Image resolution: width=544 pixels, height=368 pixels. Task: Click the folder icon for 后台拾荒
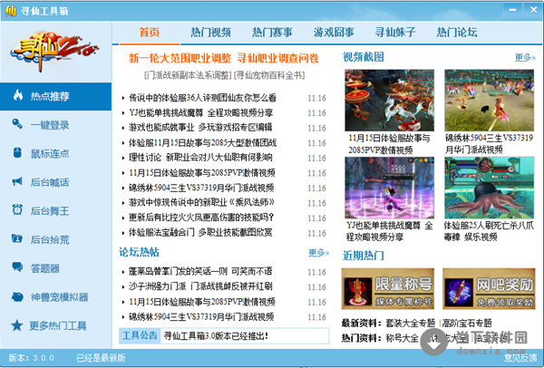click(17, 238)
